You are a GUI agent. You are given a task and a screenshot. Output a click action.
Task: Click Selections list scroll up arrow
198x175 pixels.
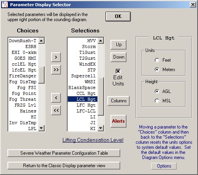(x=101, y=41)
